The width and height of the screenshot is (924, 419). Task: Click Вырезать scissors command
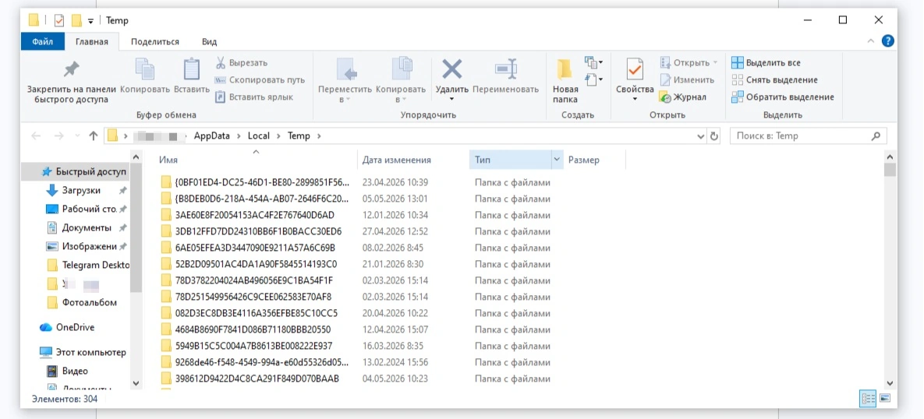click(x=241, y=62)
